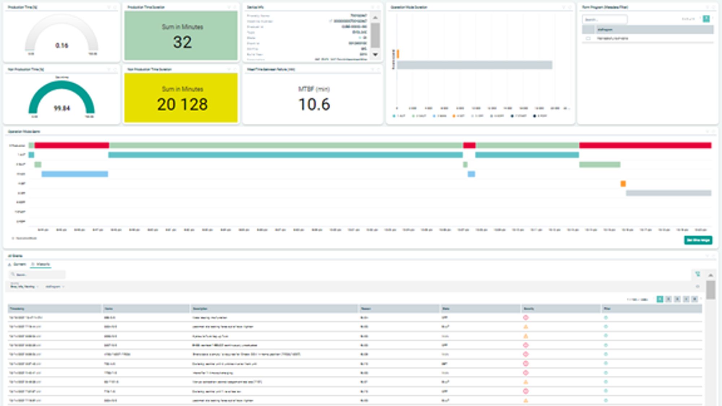Open the Current tab in alarms panel

coord(17,264)
